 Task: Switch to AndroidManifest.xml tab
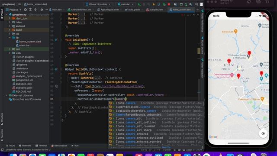(80, 10)
